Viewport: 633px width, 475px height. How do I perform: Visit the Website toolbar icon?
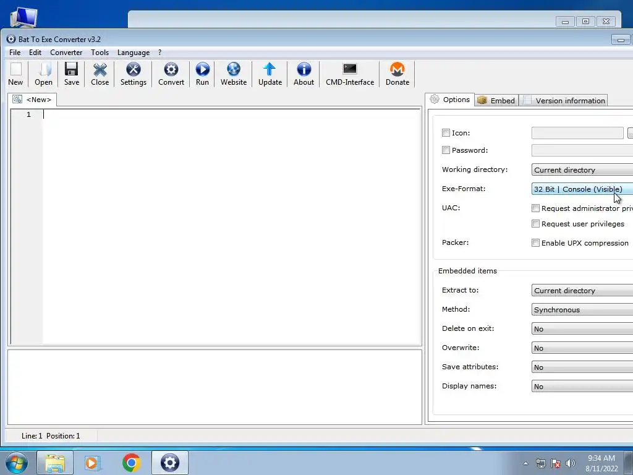tap(233, 74)
